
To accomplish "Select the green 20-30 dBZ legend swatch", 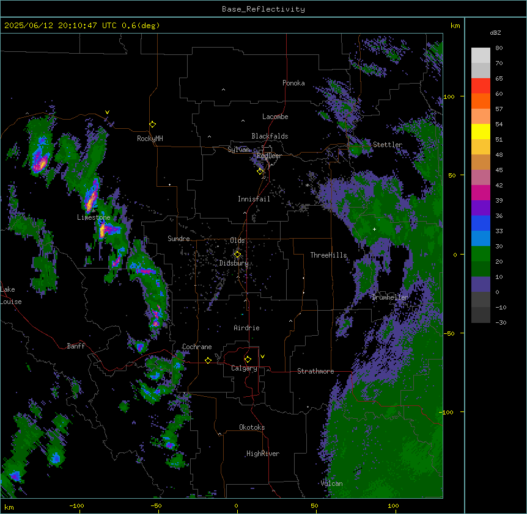I will click(481, 254).
